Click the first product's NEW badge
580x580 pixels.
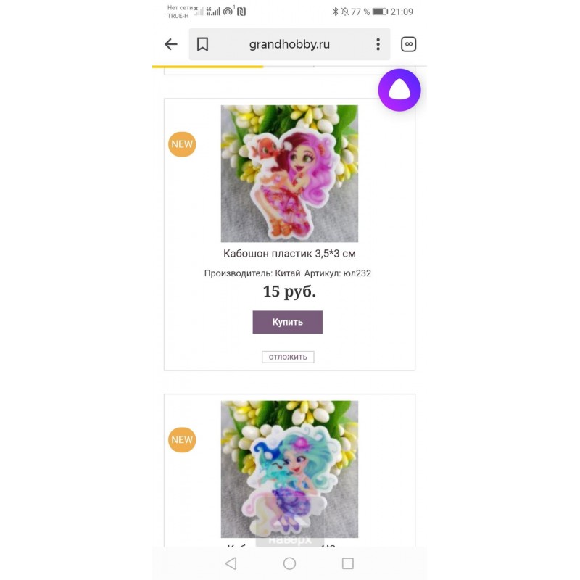pyautogui.click(x=182, y=144)
